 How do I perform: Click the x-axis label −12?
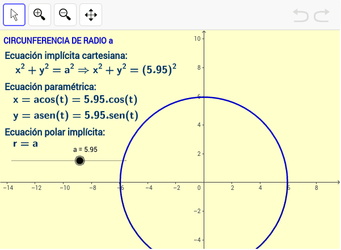tap(36, 188)
